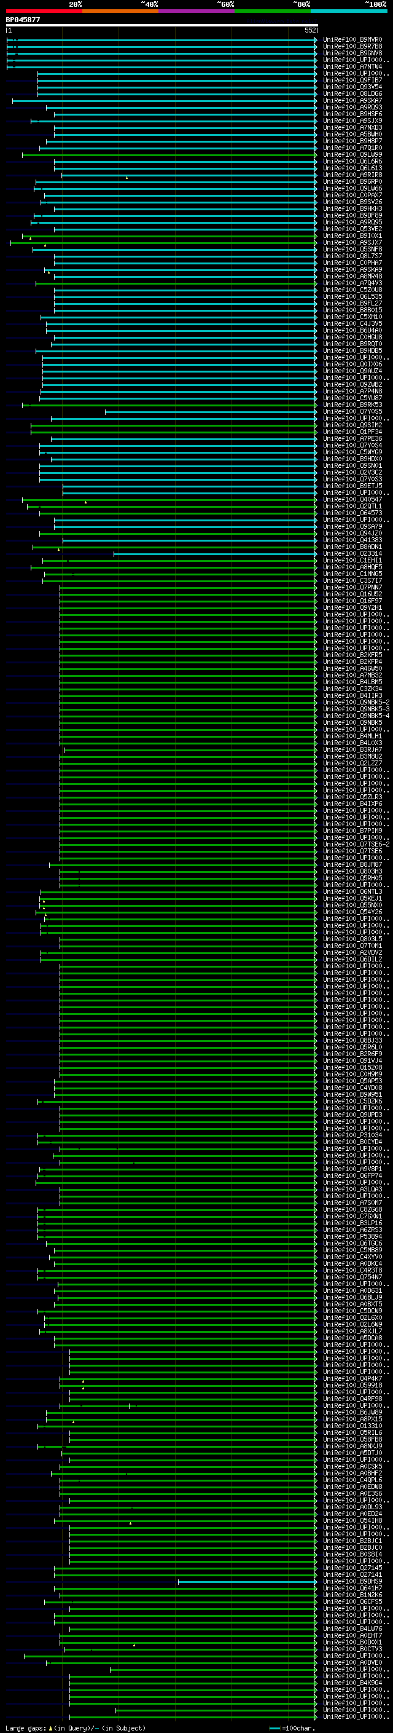393x1733 pixels.
Task: Click the orange ~40% identity legend swatch
Action: pos(120,11)
